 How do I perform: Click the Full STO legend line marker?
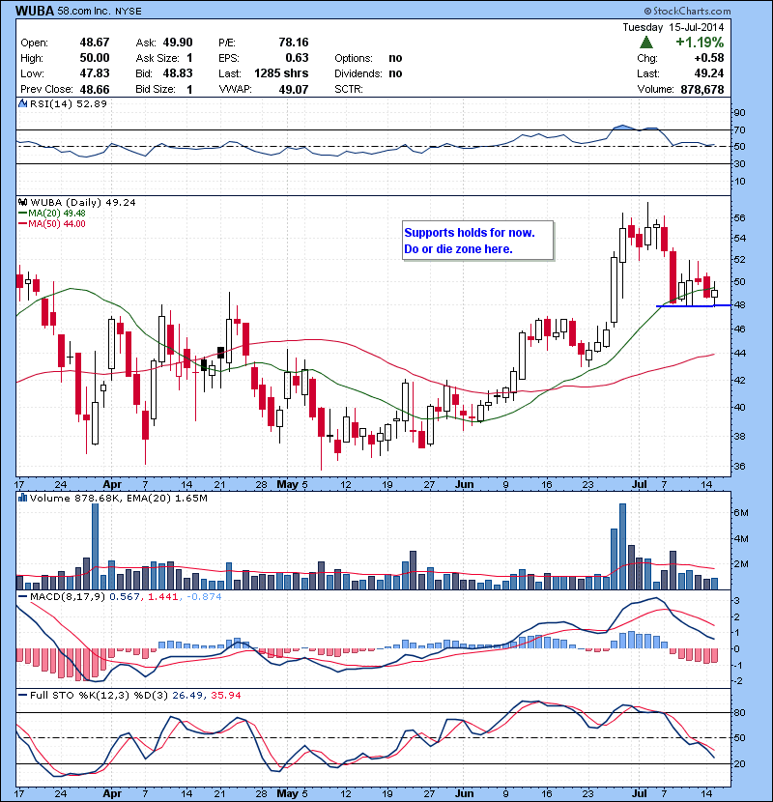(22, 695)
